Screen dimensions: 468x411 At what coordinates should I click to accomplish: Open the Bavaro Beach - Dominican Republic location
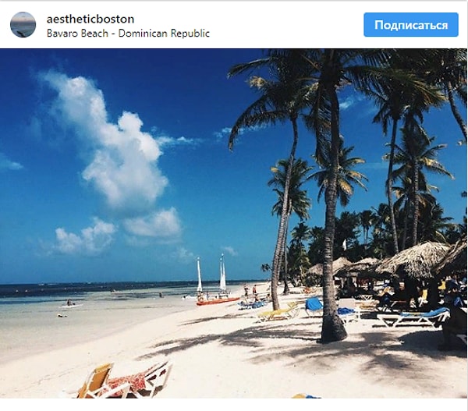128,33
